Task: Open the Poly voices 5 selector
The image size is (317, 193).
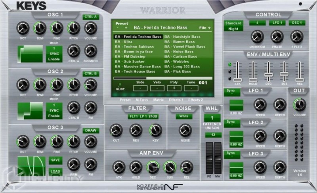Action: 174,88
